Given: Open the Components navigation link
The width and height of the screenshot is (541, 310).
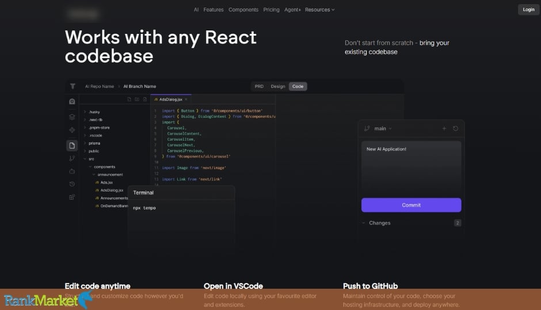Looking at the screenshot, I should point(243,10).
